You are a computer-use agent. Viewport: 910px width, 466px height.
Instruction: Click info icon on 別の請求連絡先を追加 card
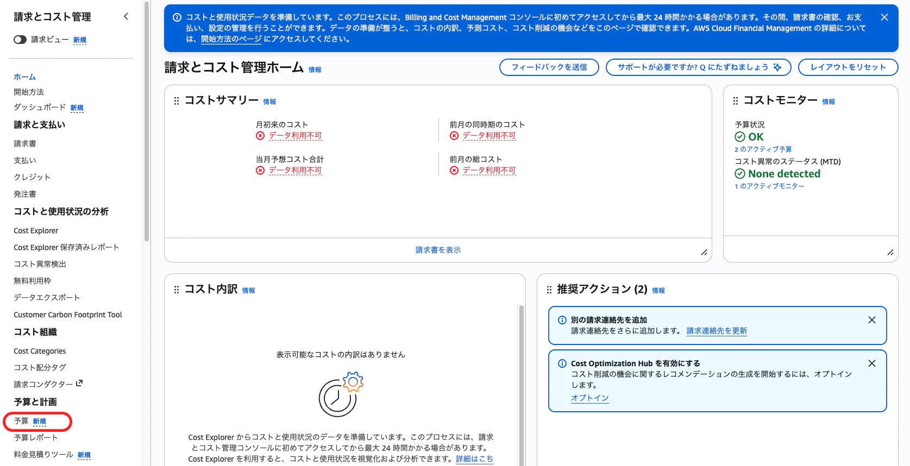[562, 320]
